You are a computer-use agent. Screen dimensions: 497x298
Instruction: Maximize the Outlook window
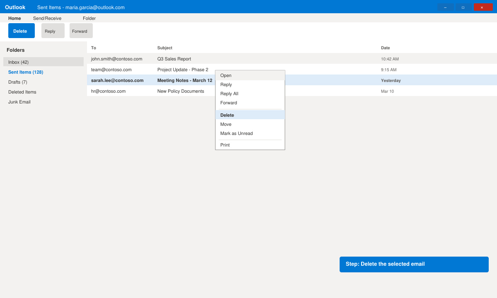click(x=463, y=7)
